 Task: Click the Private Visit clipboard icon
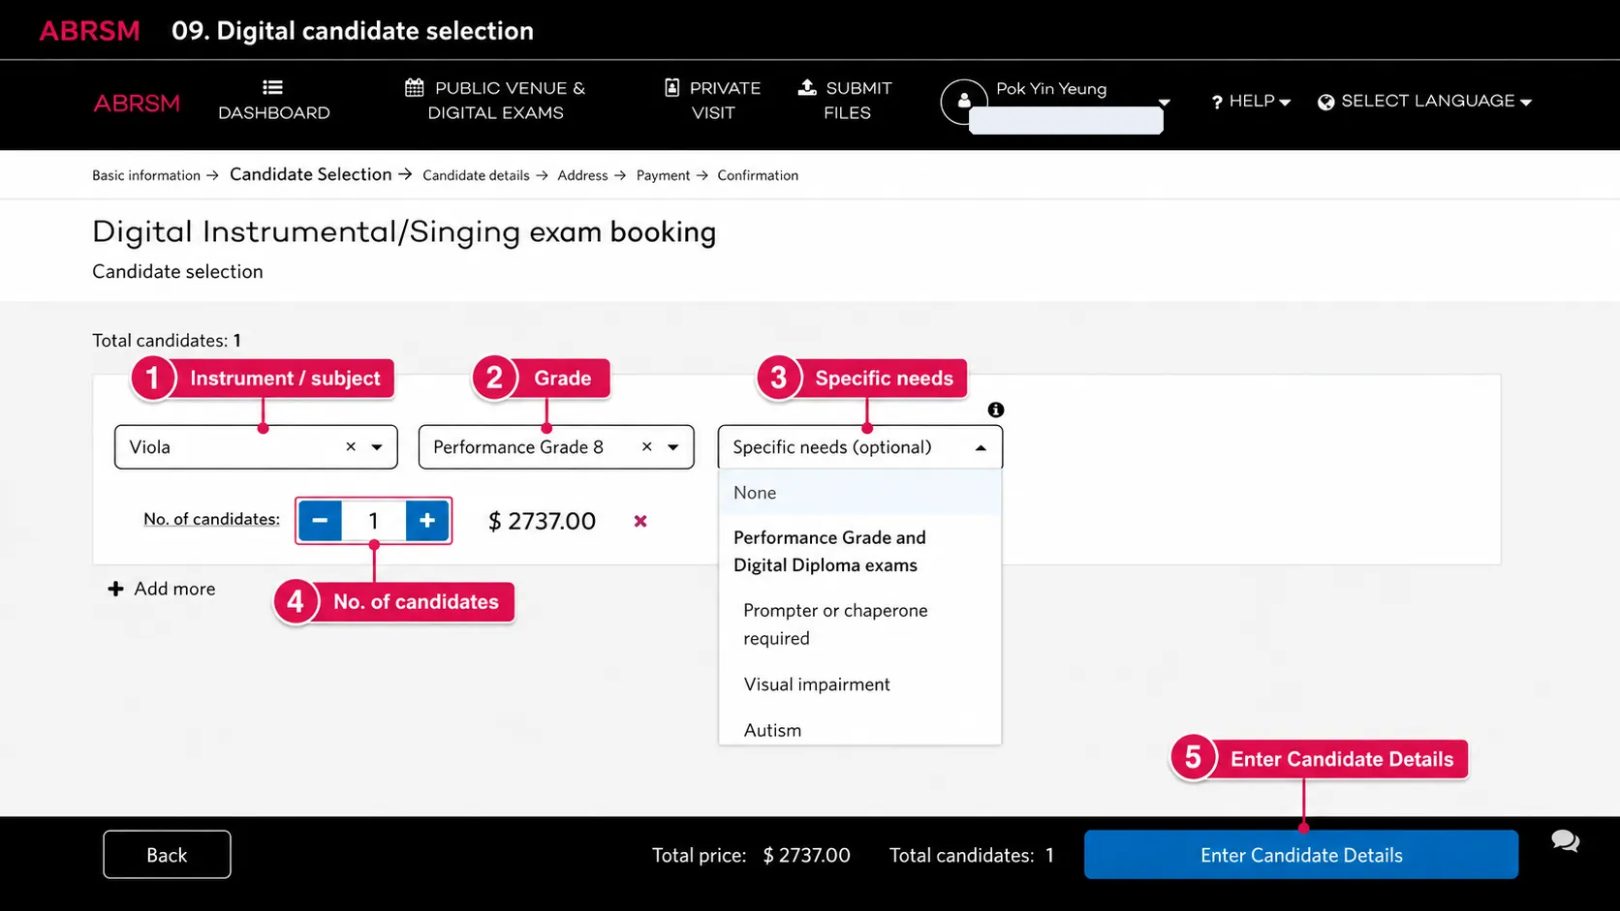coord(672,88)
